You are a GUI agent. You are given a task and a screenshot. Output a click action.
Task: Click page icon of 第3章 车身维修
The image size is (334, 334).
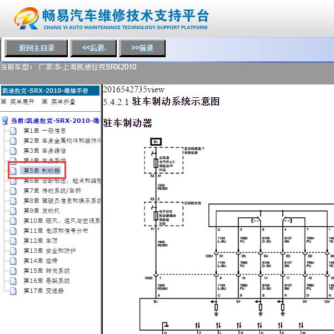13,151
